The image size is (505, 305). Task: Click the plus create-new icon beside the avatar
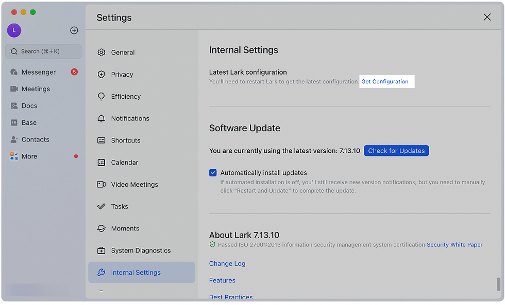pyautogui.click(x=74, y=30)
